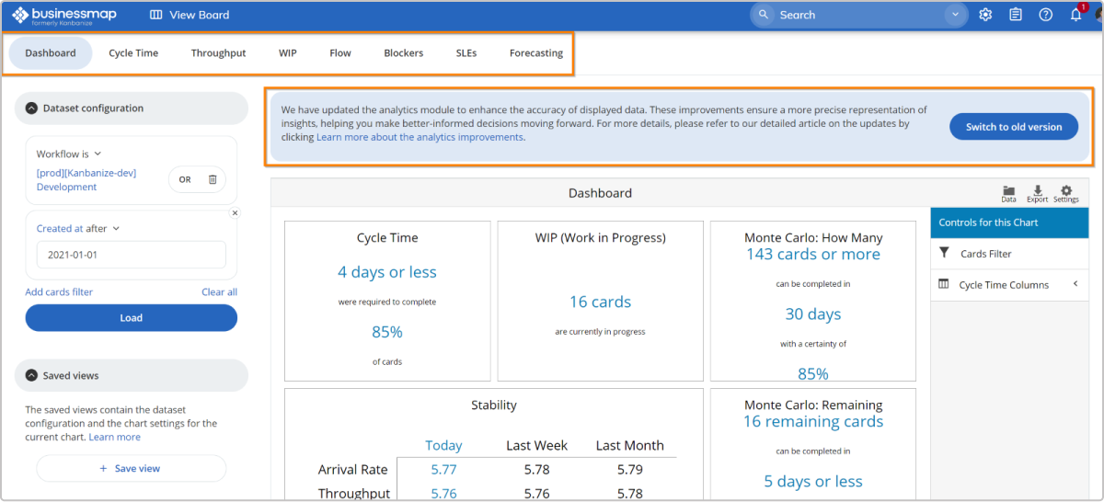Click the Export download icon

coord(1038,192)
